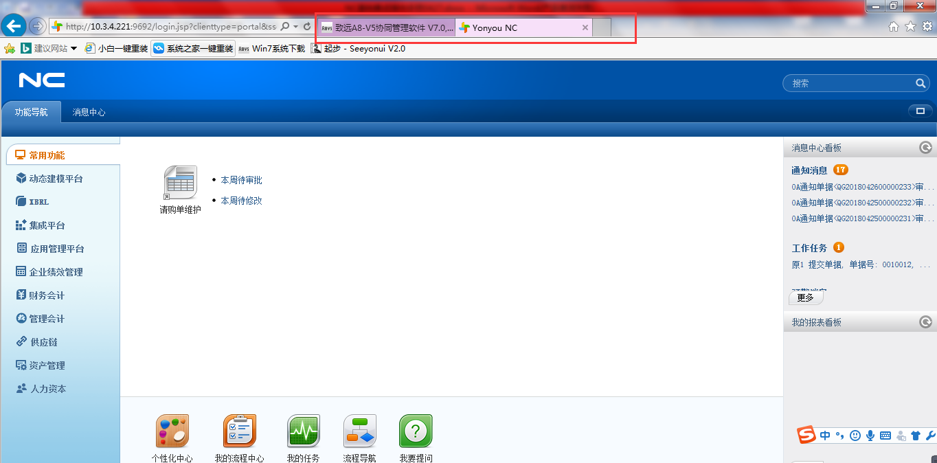
Task: Click the 更多 button
Action: click(x=806, y=297)
